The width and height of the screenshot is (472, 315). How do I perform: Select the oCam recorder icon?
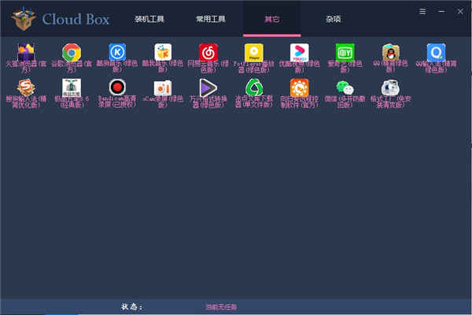coord(163,87)
